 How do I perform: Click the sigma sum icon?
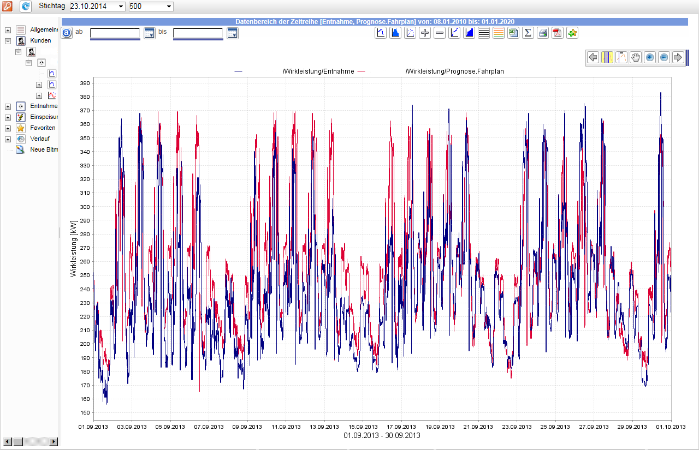[x=528, y=33]
